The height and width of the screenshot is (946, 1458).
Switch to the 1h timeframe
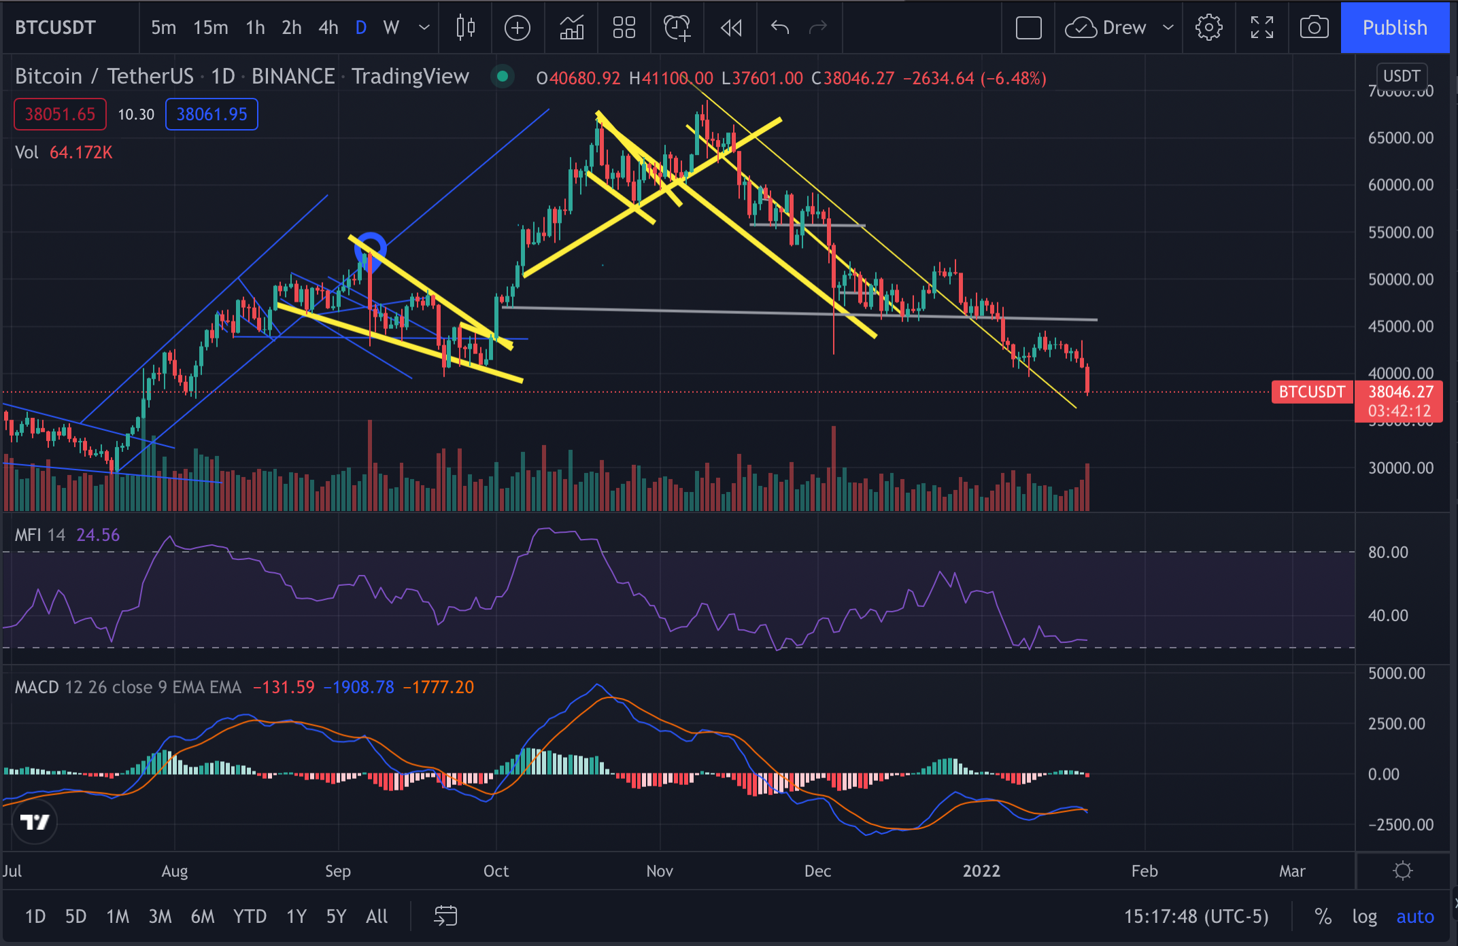pyautogui.click(x=255, y=28)
